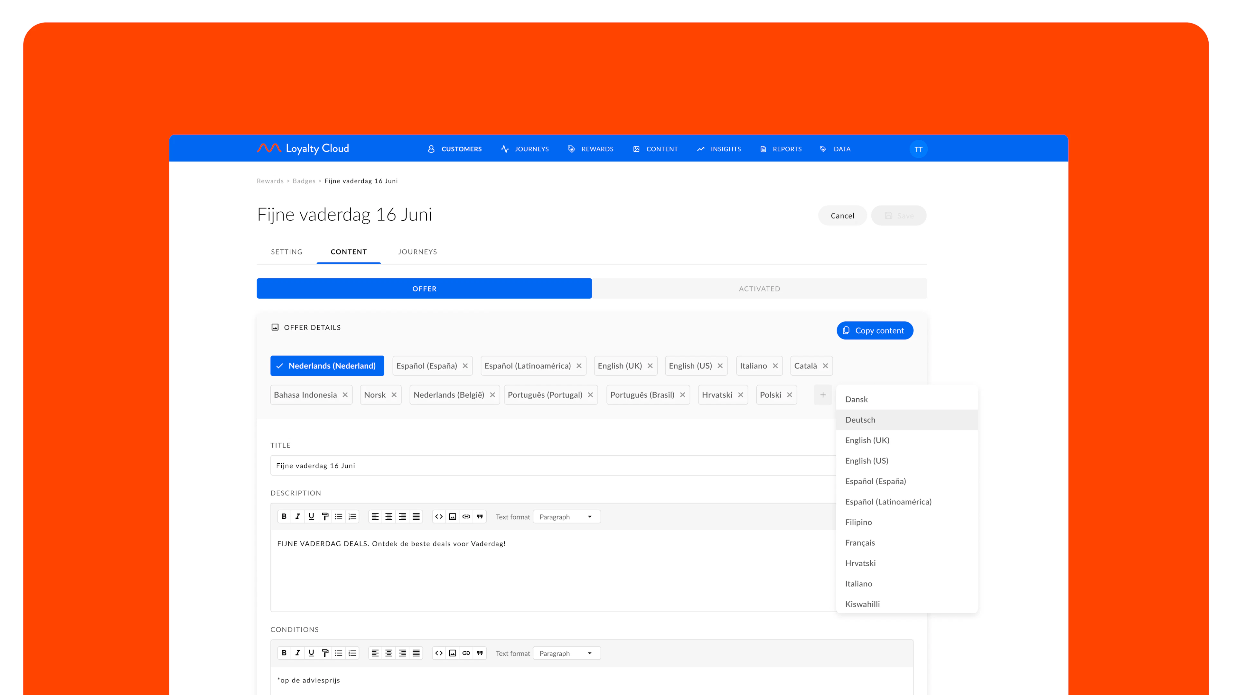Select the Activated content toggle
Image resolution: width=1236 pixels, height=695 pixels.
pyautogui.click(x=760, y=288)
